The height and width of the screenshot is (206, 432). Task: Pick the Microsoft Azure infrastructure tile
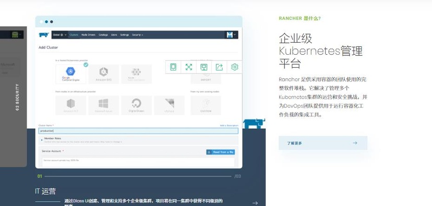pos(104,105)
